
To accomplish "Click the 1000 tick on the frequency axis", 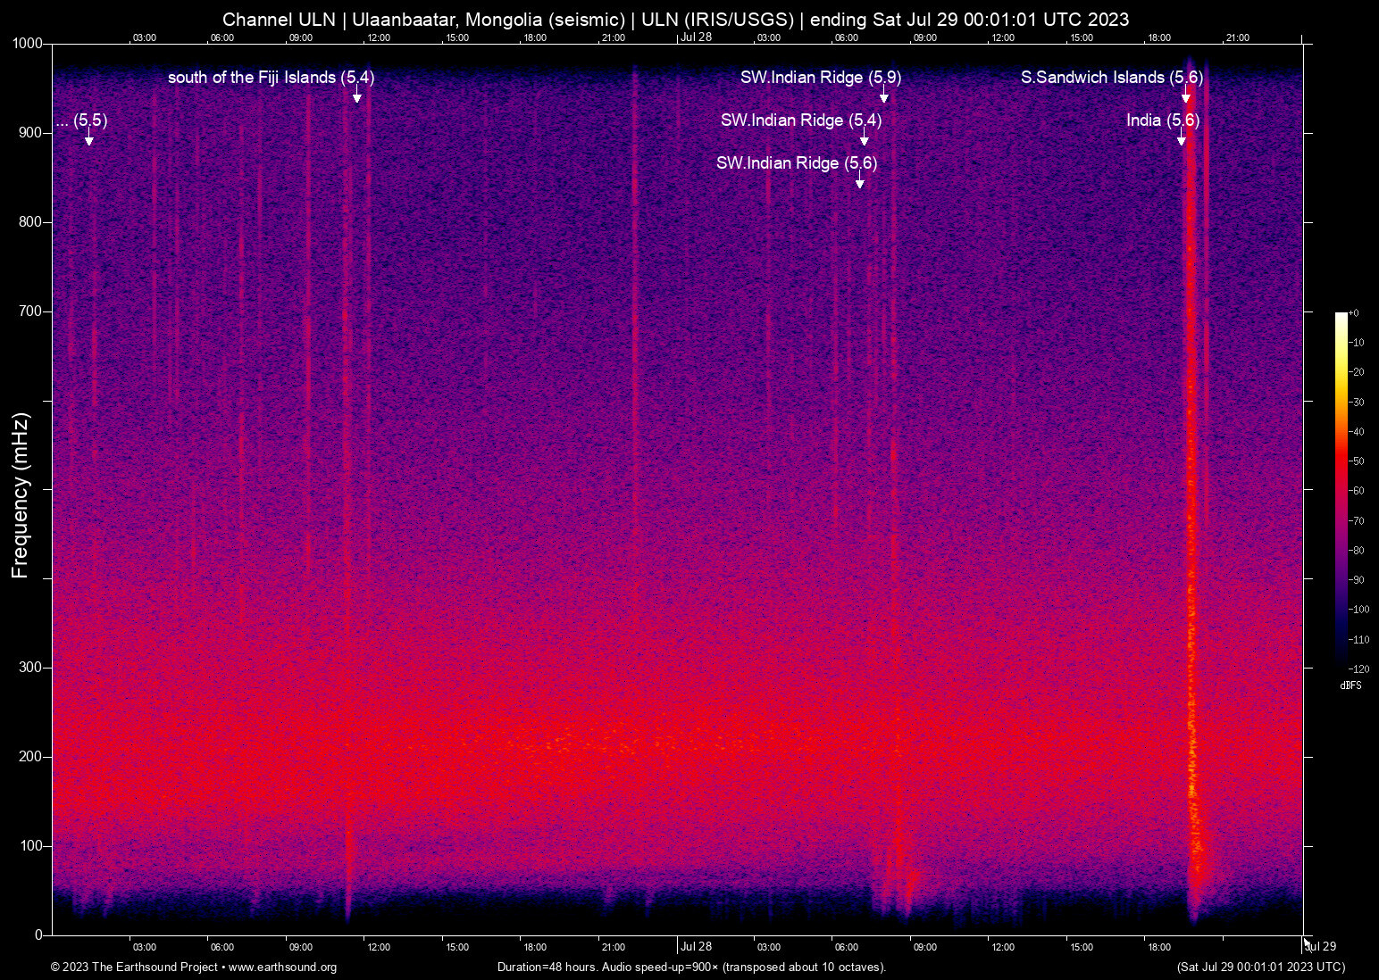I will 27,44.
